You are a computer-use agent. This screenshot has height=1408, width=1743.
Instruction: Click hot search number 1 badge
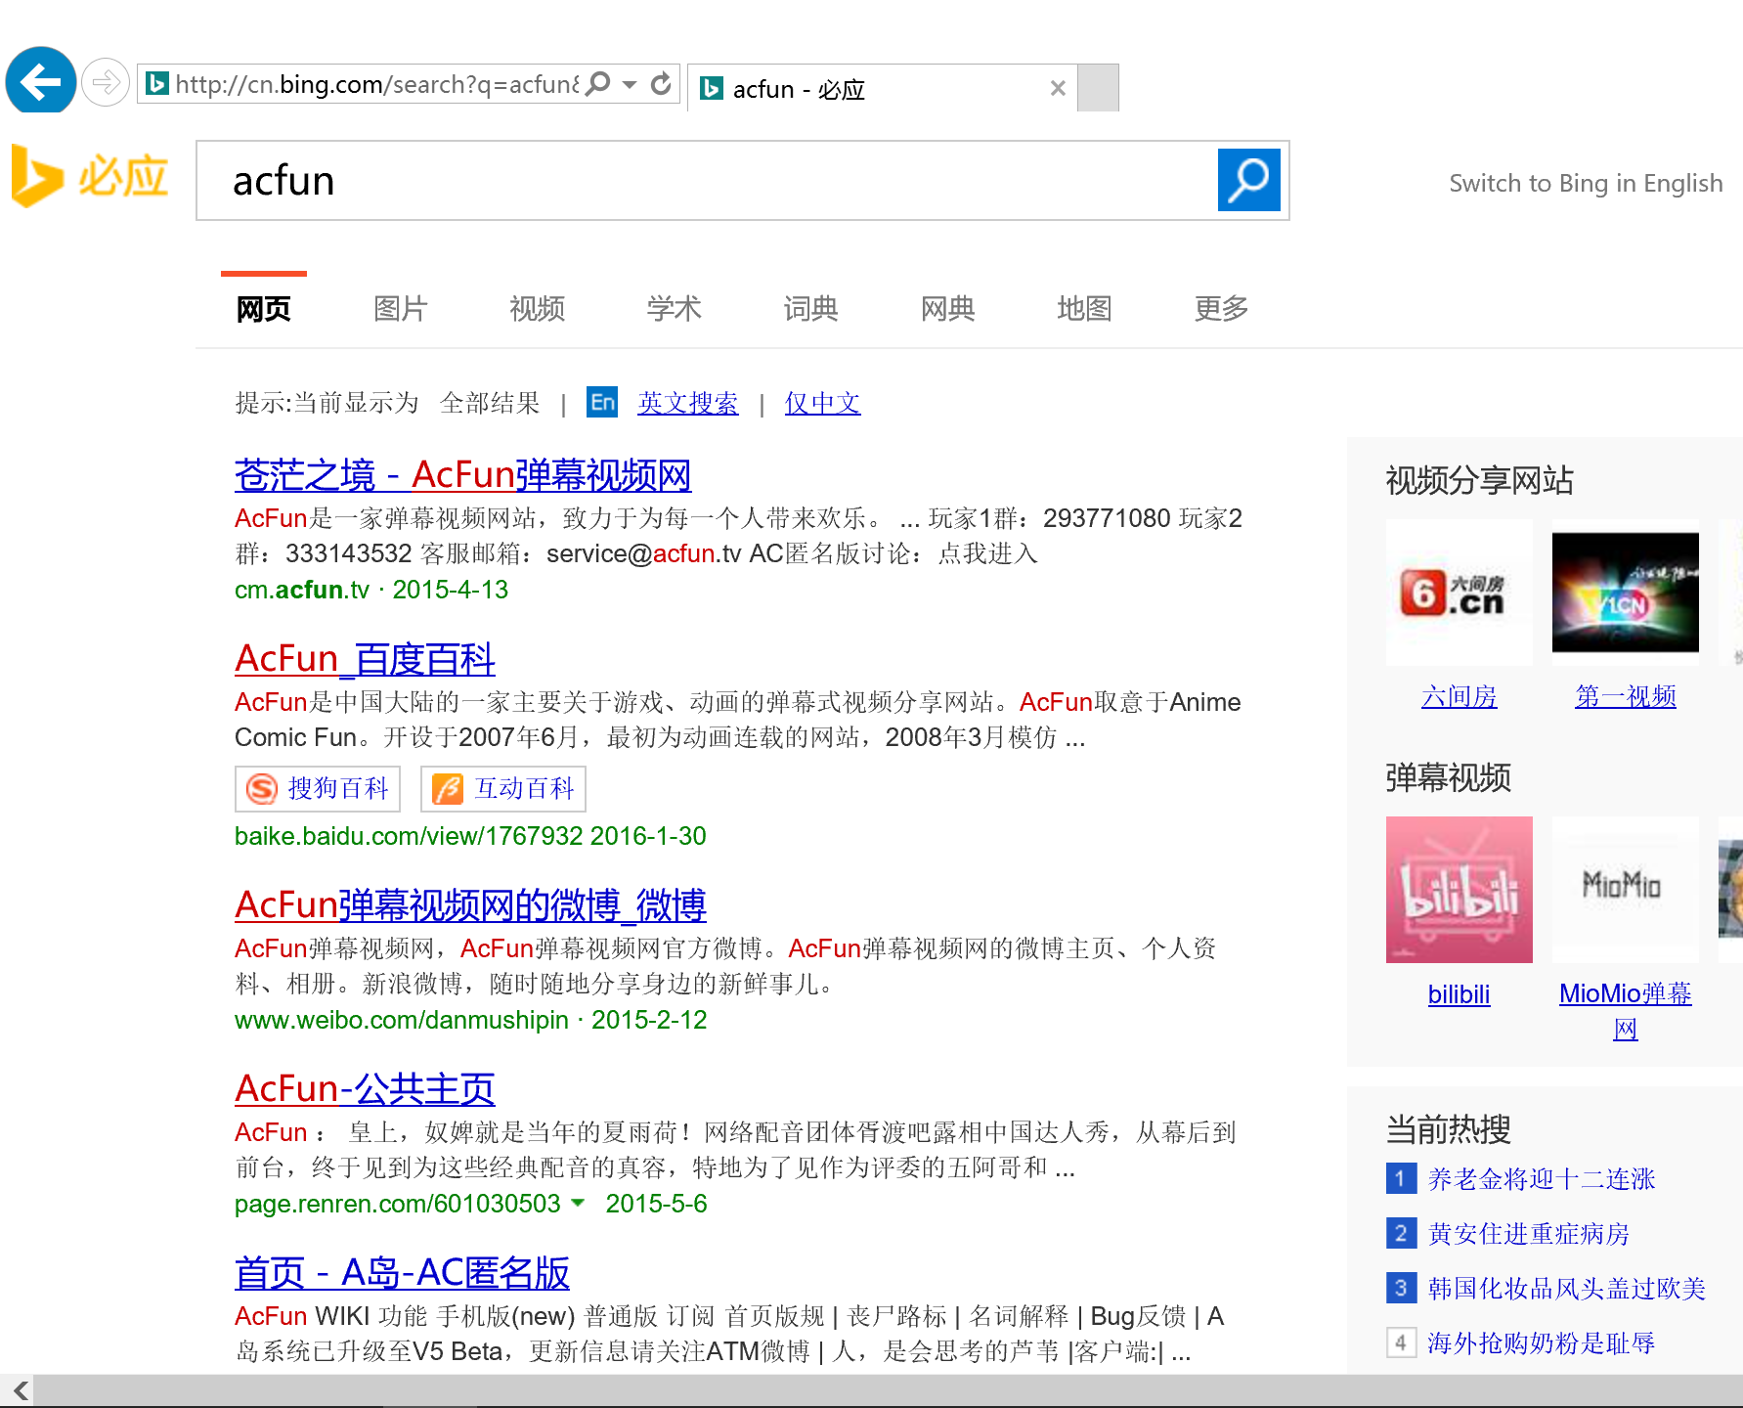click(x=1401, y=1178)
